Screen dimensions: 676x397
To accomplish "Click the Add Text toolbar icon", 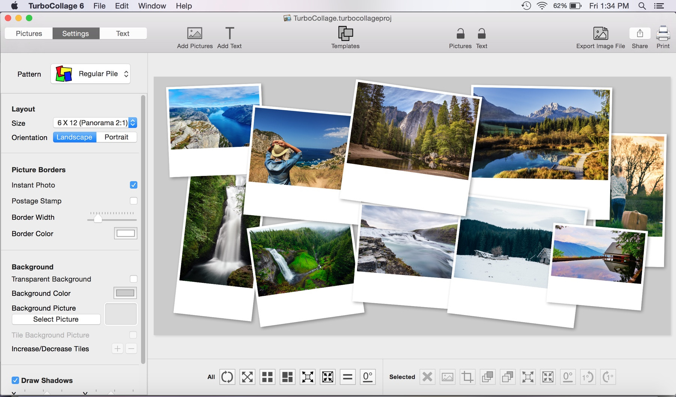I will (x=229, y=33).
